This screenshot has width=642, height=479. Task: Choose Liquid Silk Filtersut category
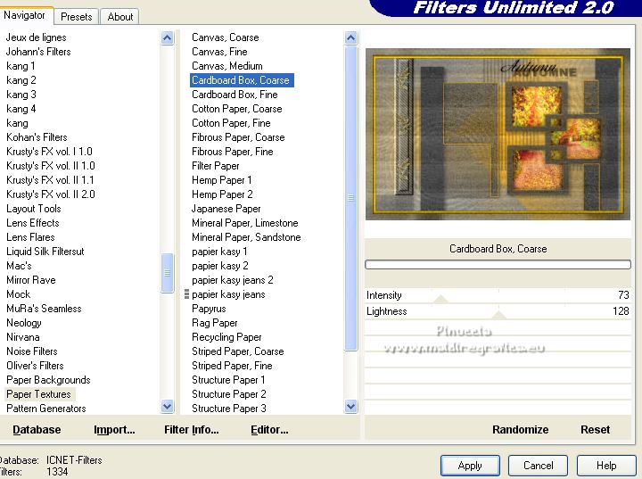pos(45,252)
